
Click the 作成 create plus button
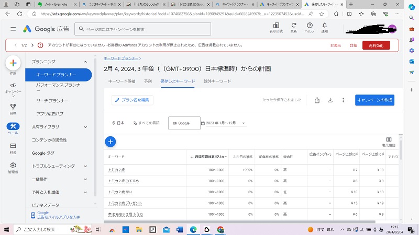point(13,63)
